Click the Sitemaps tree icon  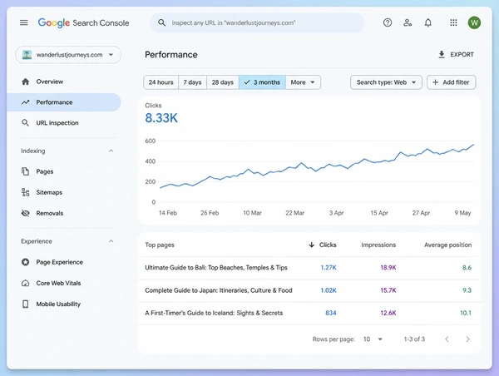tap(26, 192)
